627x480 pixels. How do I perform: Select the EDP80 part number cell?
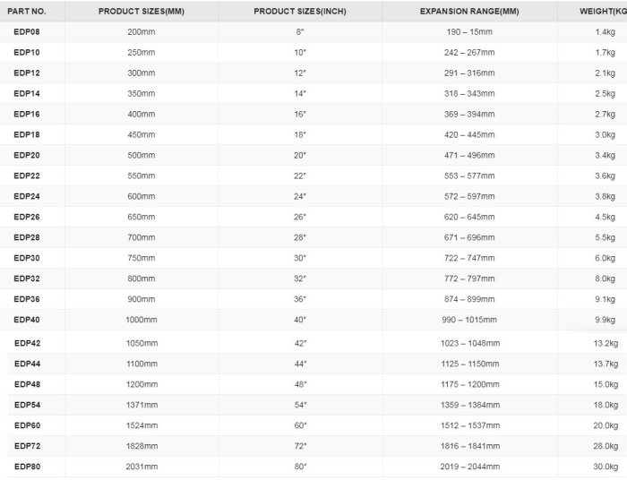click(x=26, y=467)
